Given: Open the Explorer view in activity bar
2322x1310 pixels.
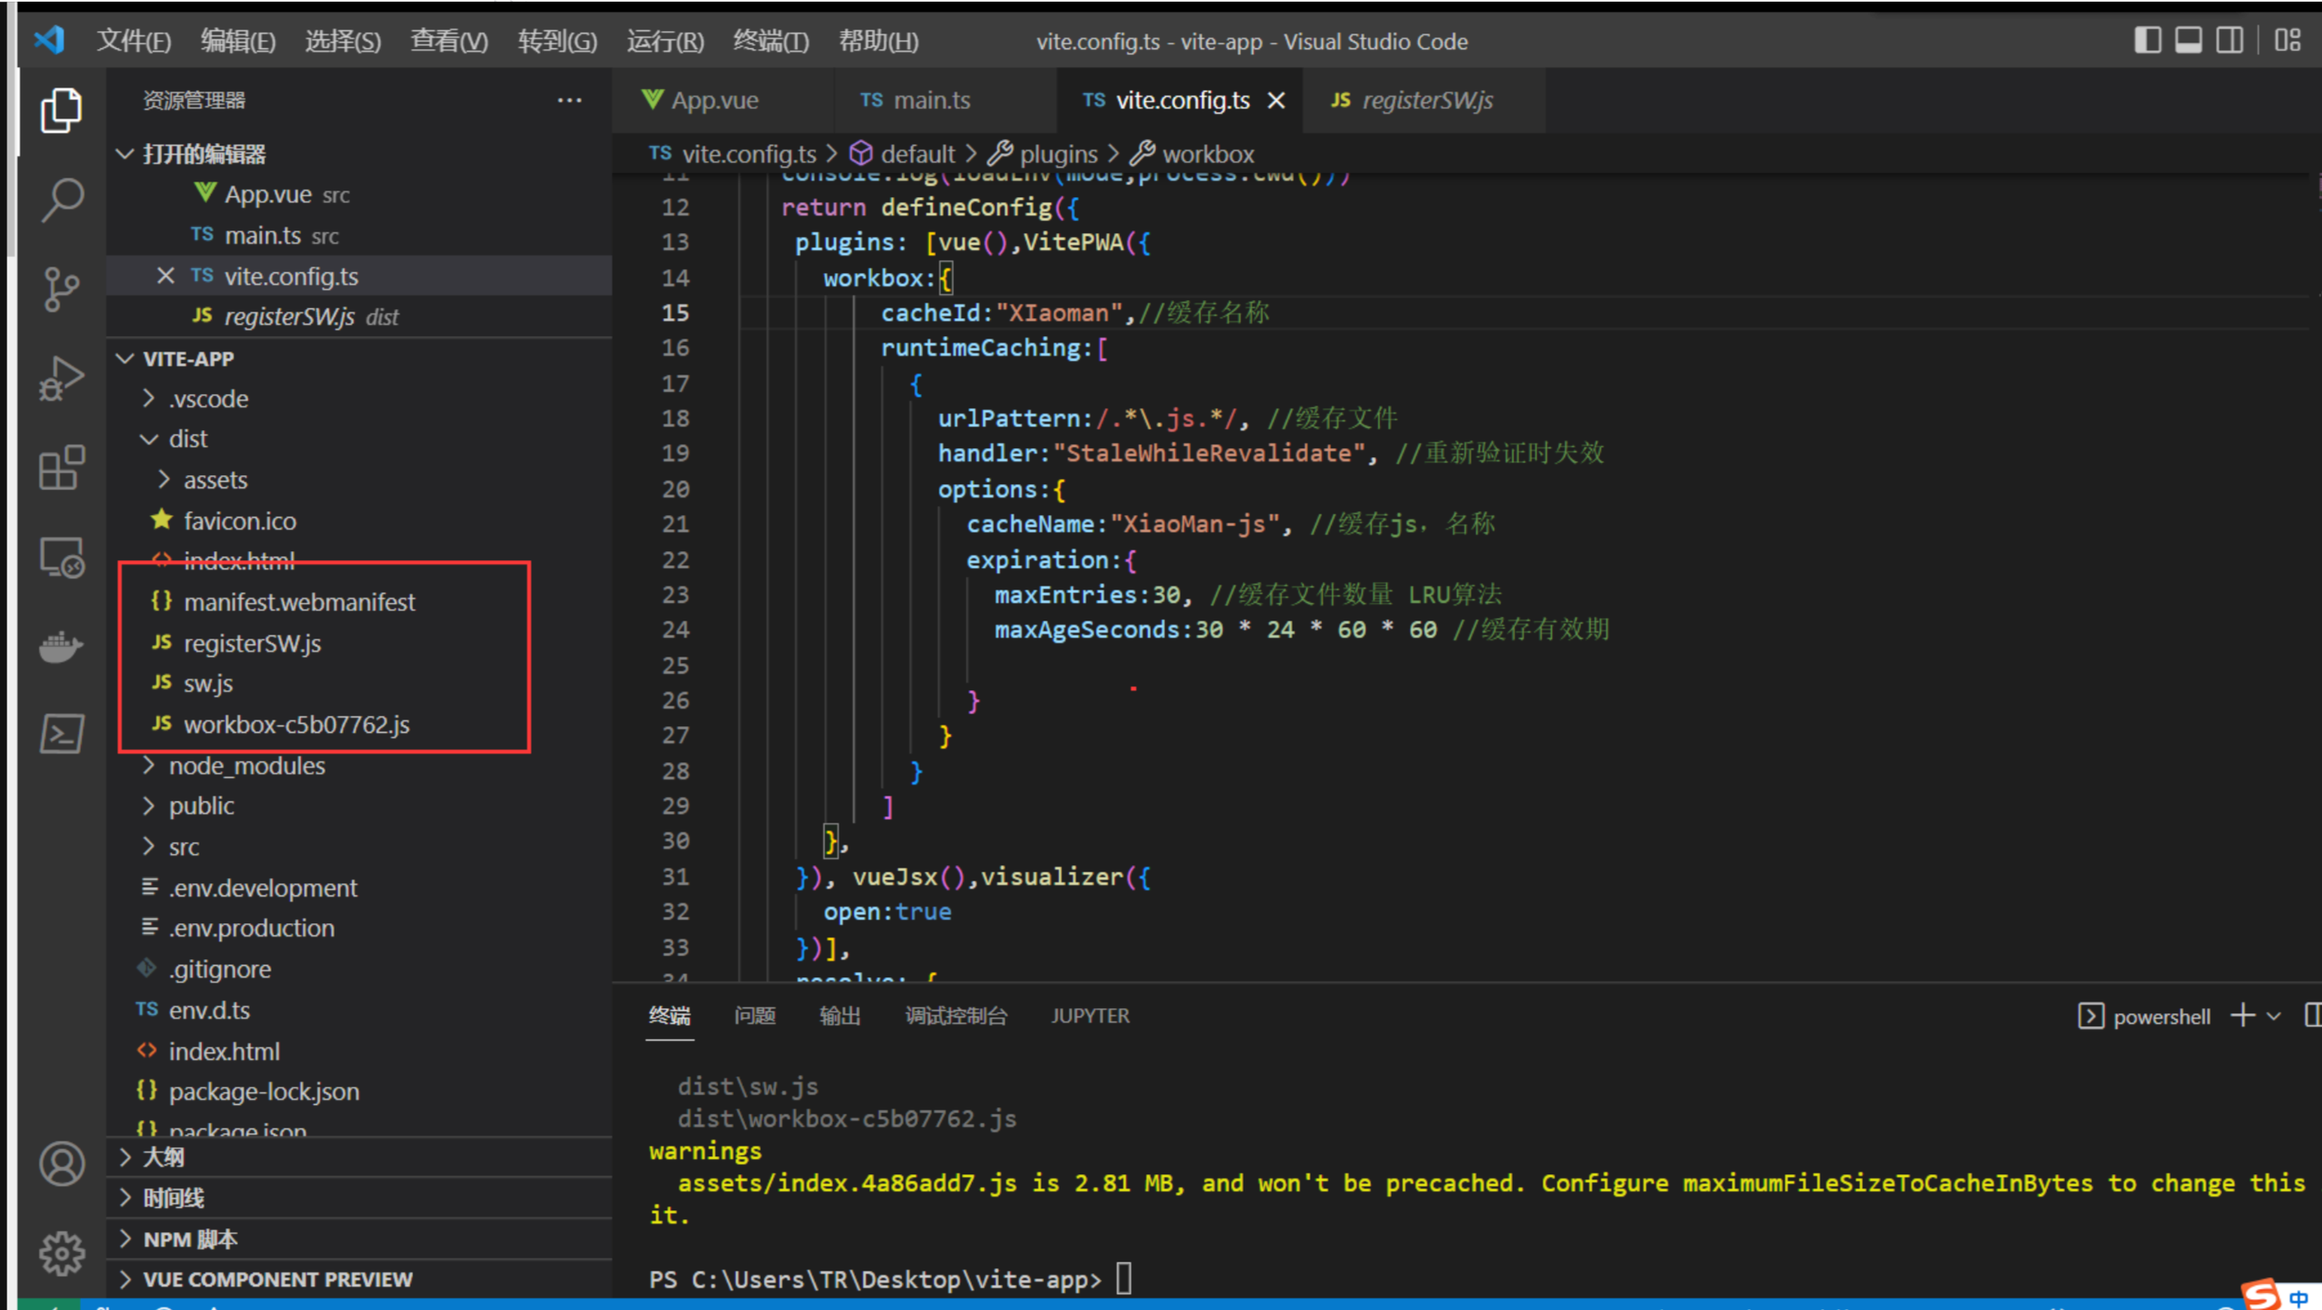Looking at the screenshot, I should [61, 111].
